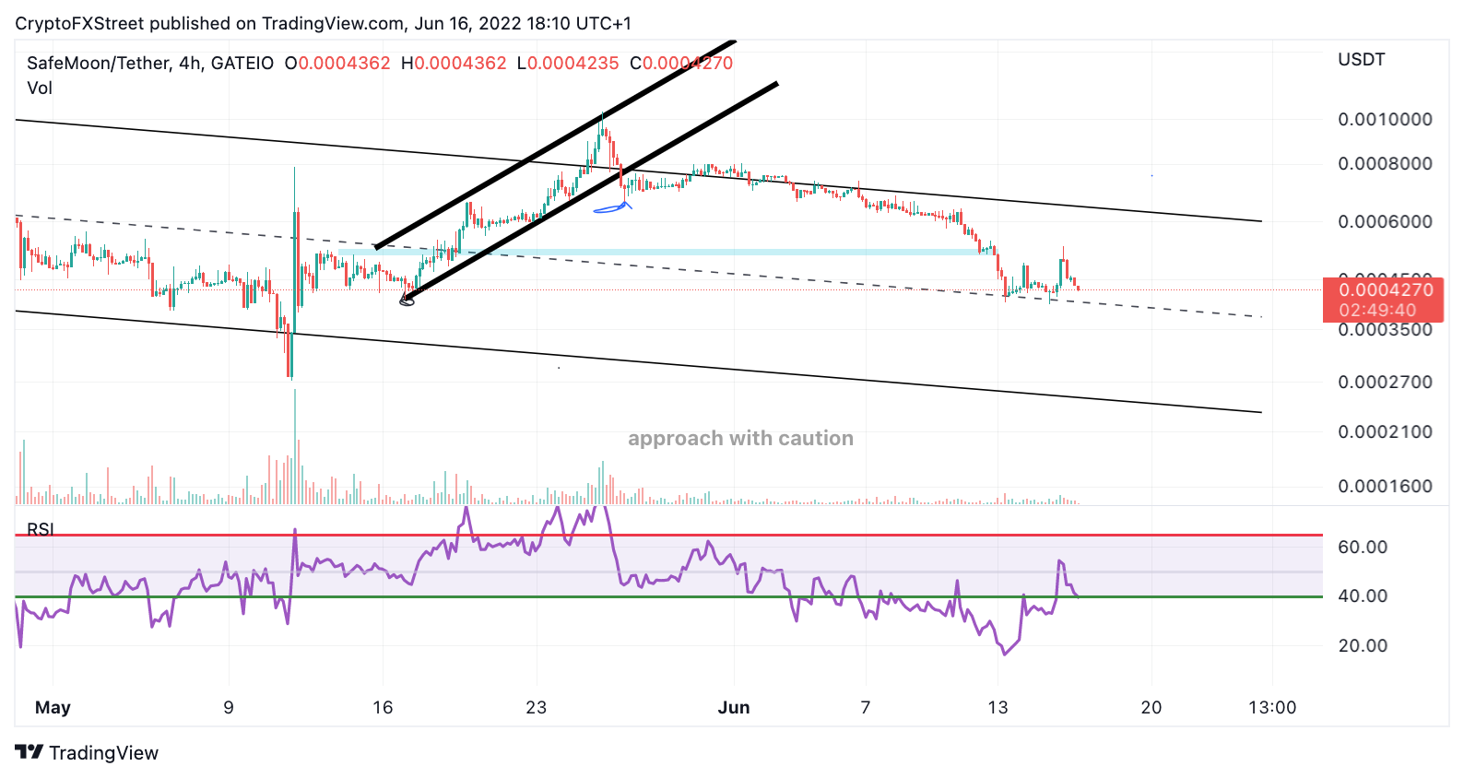Click the blue arrow annotation near candles
This screenshot has height=778, width=1464.
pyautogui.click(x=612, y=207)
